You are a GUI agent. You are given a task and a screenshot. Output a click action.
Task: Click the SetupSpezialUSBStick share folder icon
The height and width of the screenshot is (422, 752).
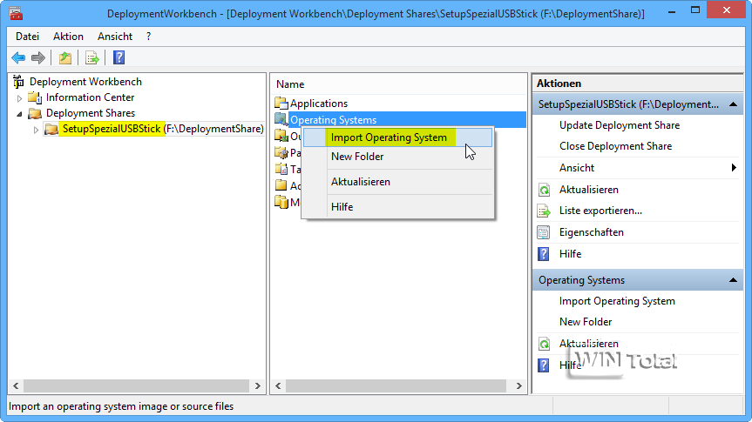click(51, 129)
